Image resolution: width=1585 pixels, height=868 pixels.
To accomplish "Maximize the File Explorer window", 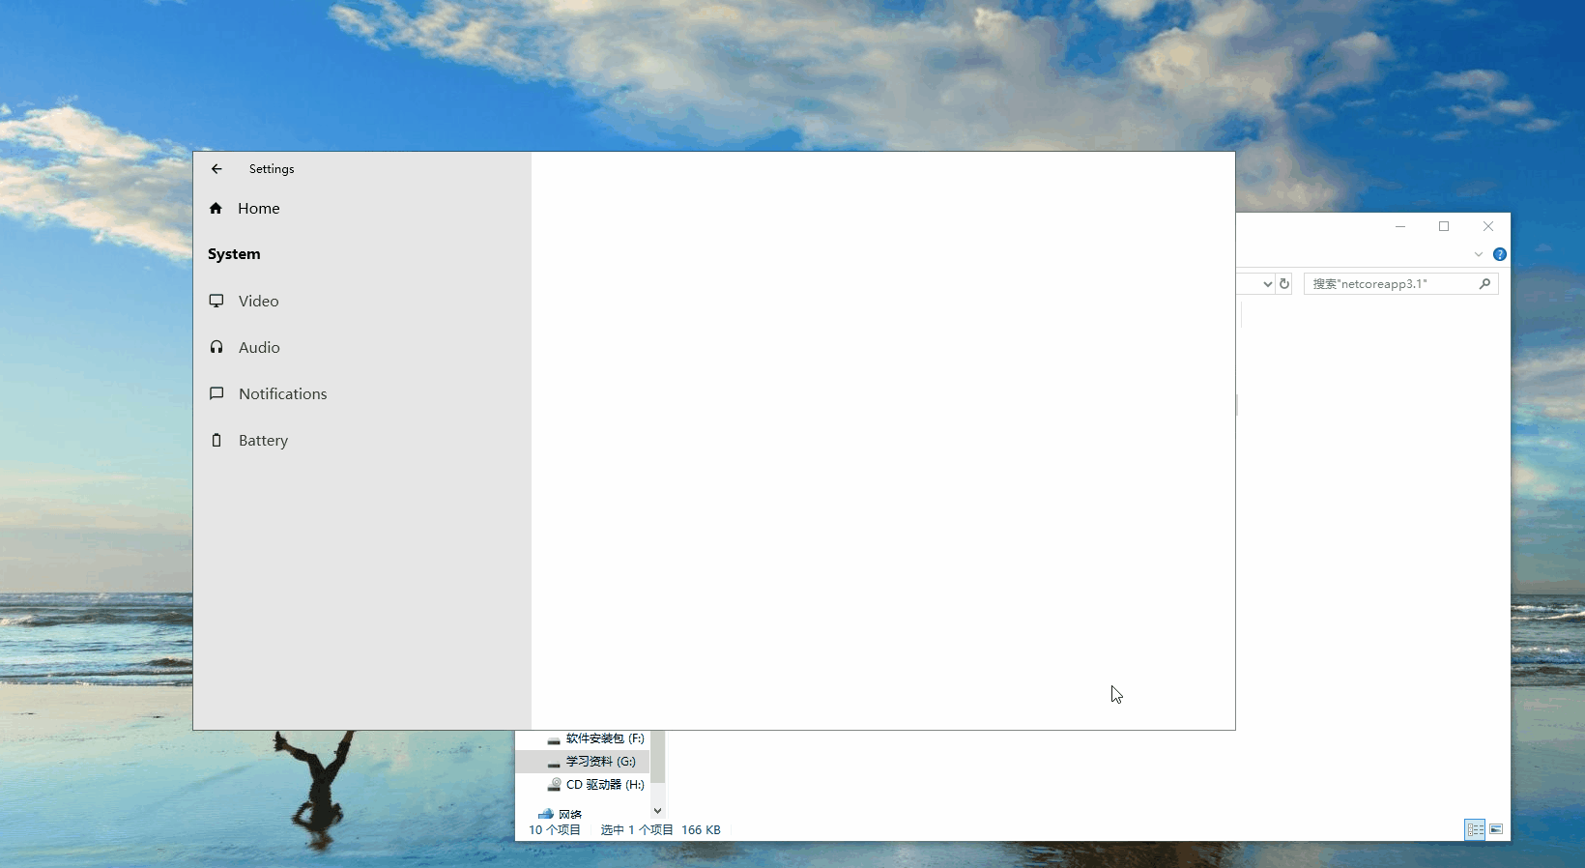I will click(x=1444, y=226).
